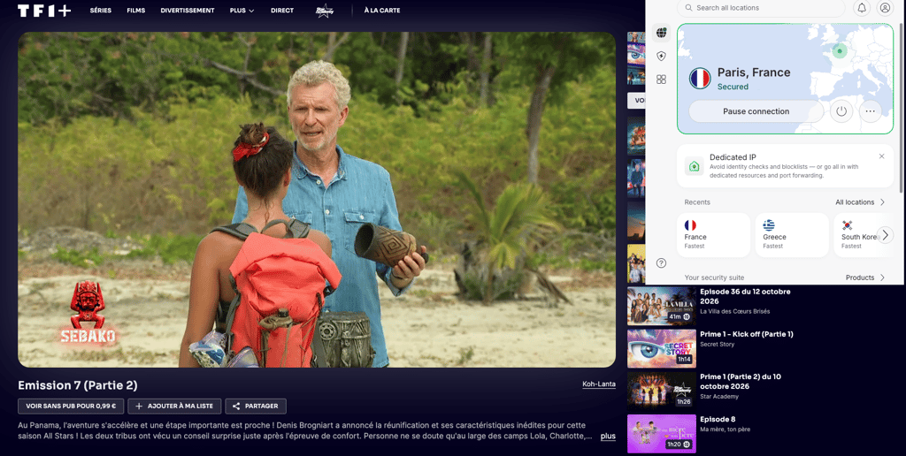Viewport: 906px width, 456px height.
Task: Click 'Ma mère, ton père' subtitle text
Action: [x=726, y=430]
